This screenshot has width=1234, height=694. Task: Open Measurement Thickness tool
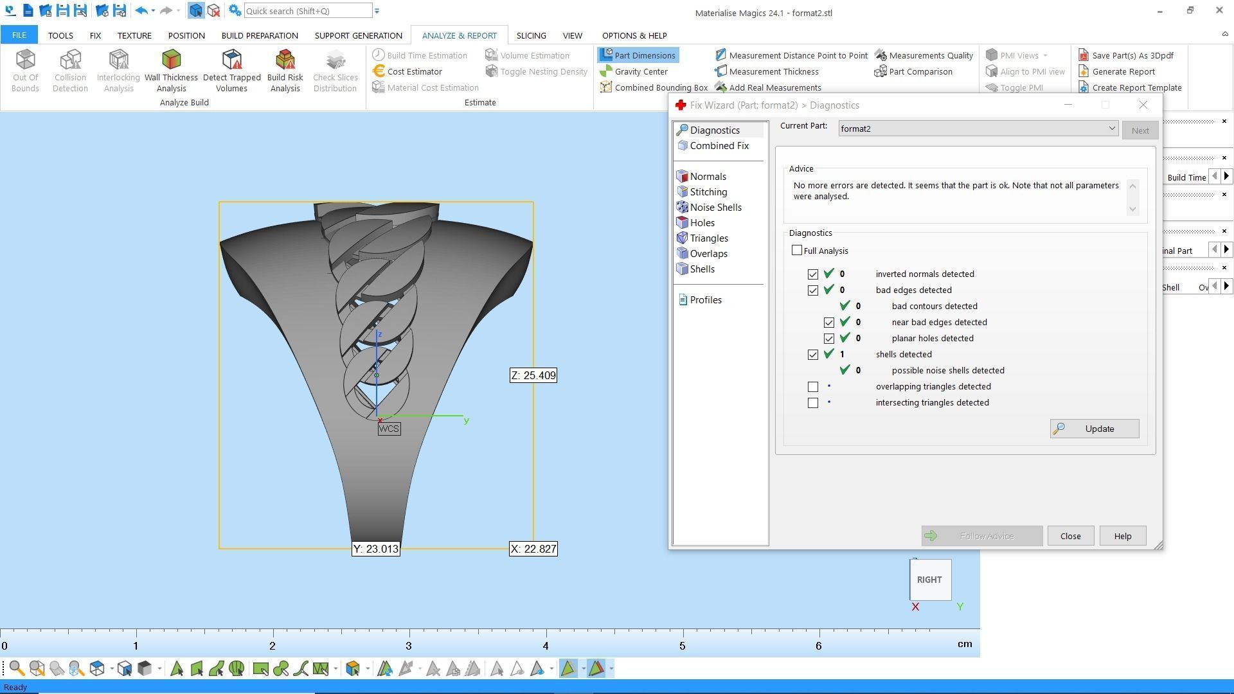[x=773, y=71]
